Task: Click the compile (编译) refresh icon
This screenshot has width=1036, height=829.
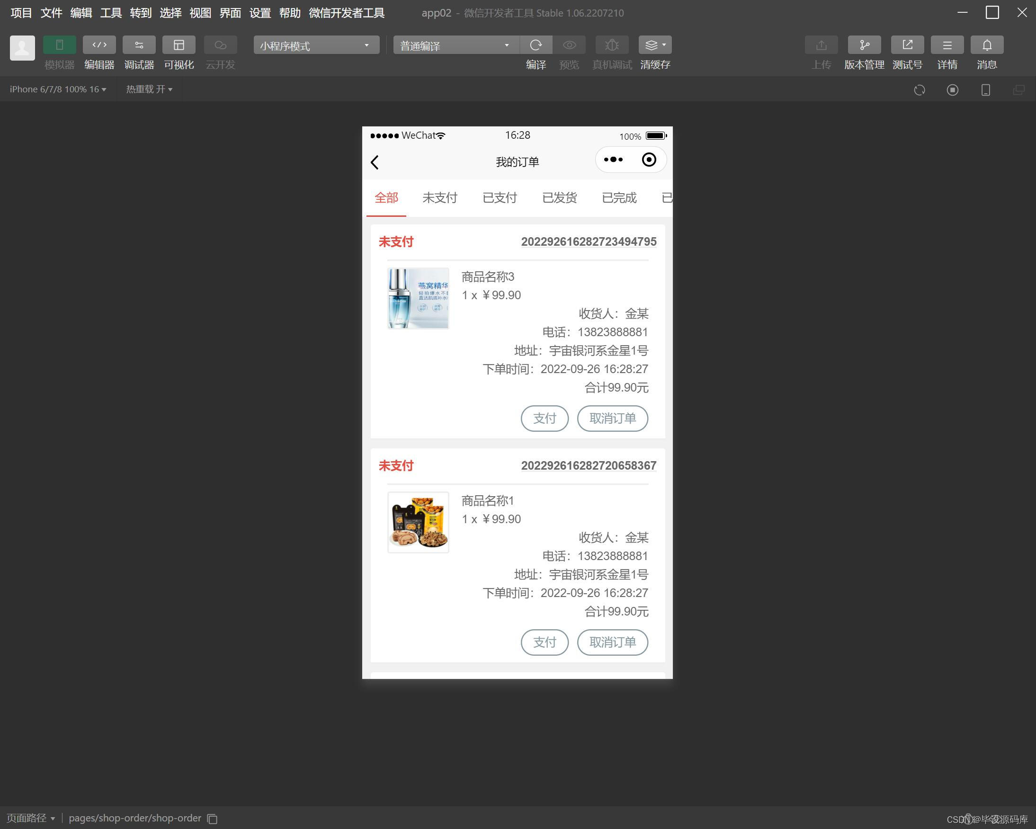Action: (x=536, y=45)
